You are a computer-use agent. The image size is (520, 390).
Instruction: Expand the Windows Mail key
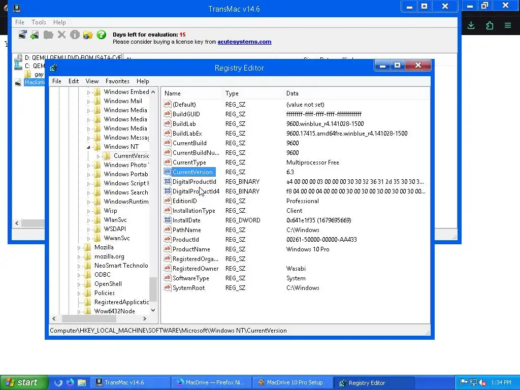coord(88,102)
